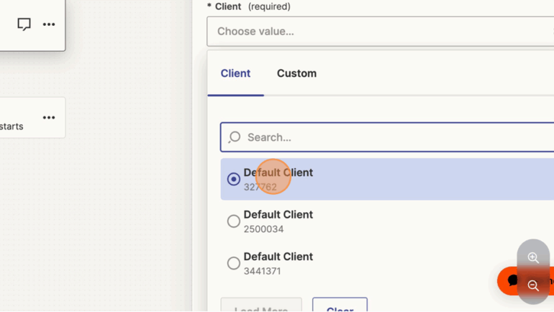Viewport: 554px width, 312px height.
Task: Click the ID number 3441371 text
Action: point(262,271)
